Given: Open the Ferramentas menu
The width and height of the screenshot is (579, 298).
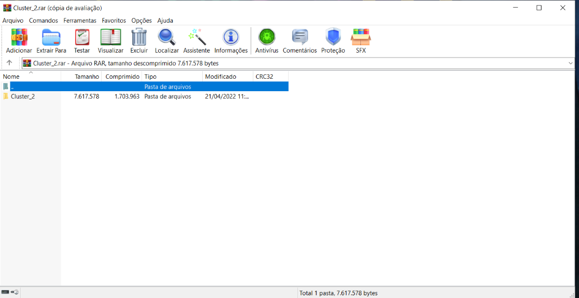Looking at the screenshot, I should [80, 21].
